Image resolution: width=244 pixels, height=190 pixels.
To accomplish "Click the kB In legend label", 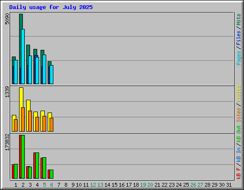I will coord(238,154).
